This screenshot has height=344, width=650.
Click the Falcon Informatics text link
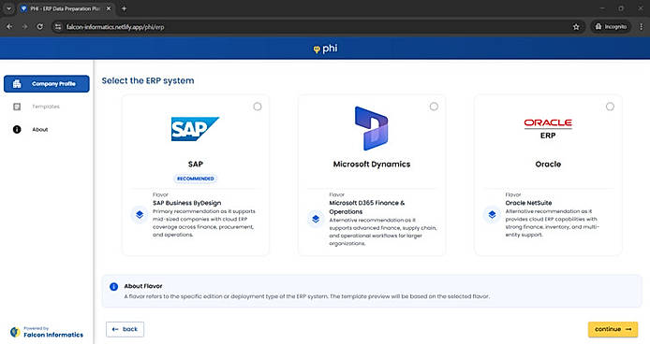(x=53, y=335)
